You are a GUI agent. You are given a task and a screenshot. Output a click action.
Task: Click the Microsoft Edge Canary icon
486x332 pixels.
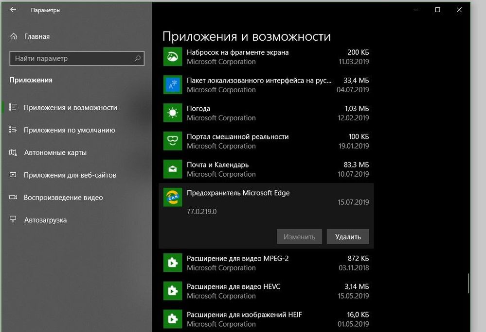(173, 197)
